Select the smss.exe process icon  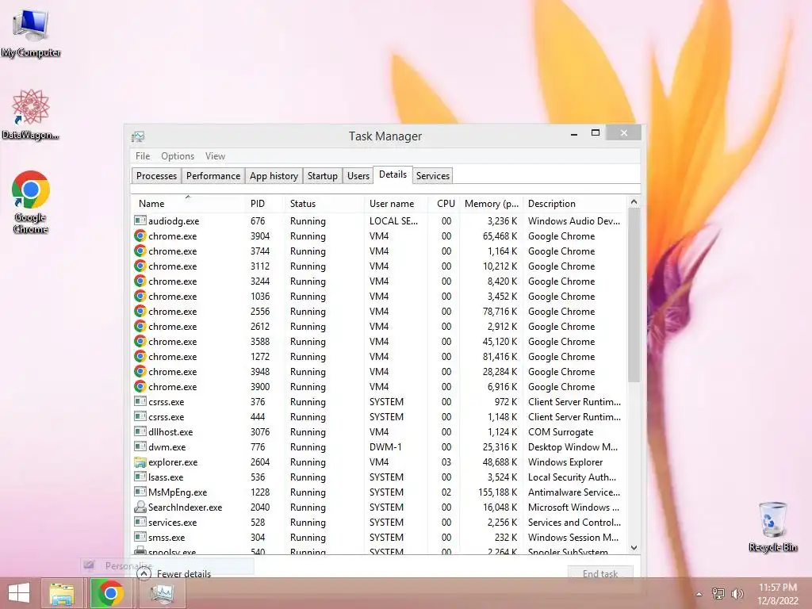click(x=140, y=537)
